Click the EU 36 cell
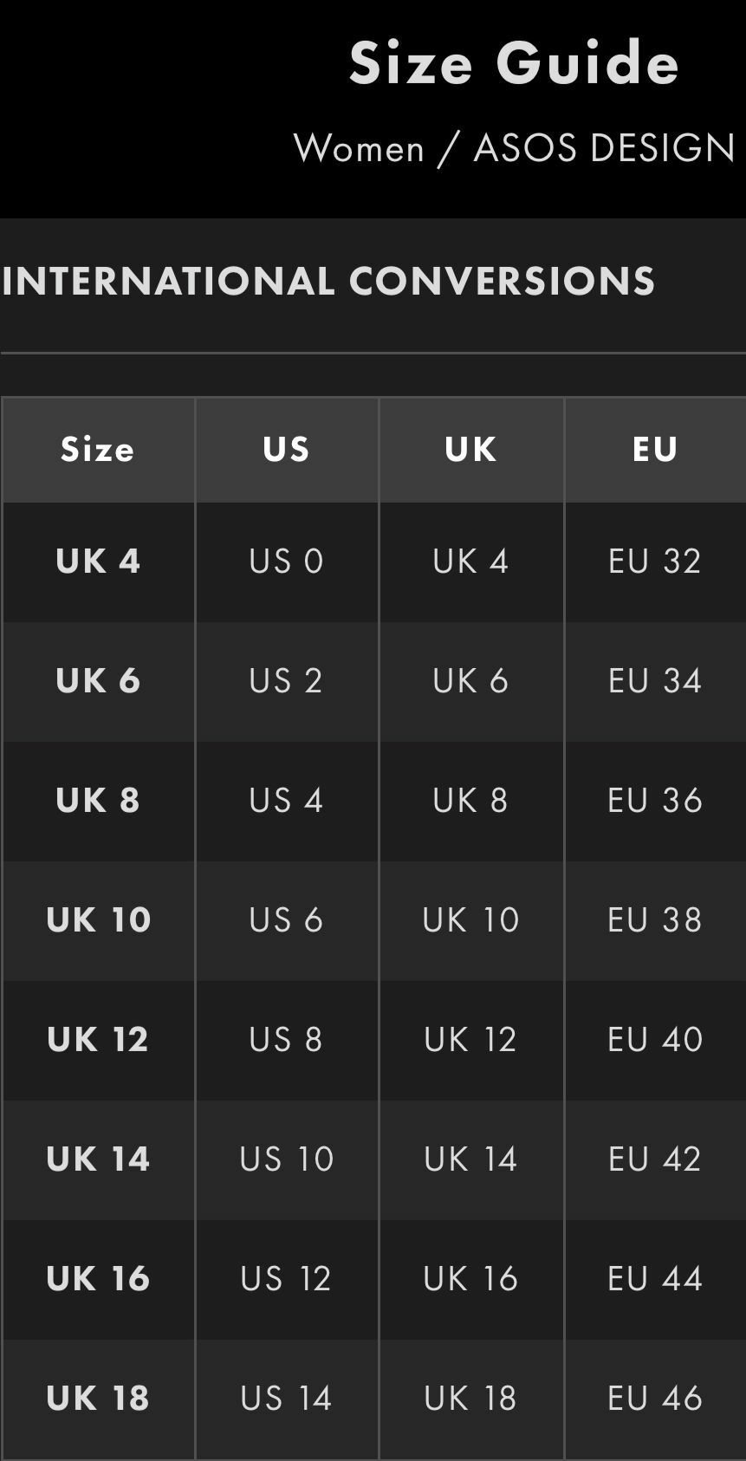Image resolution: width=746 pixels, height=1461 pixels. coord(655,801)
